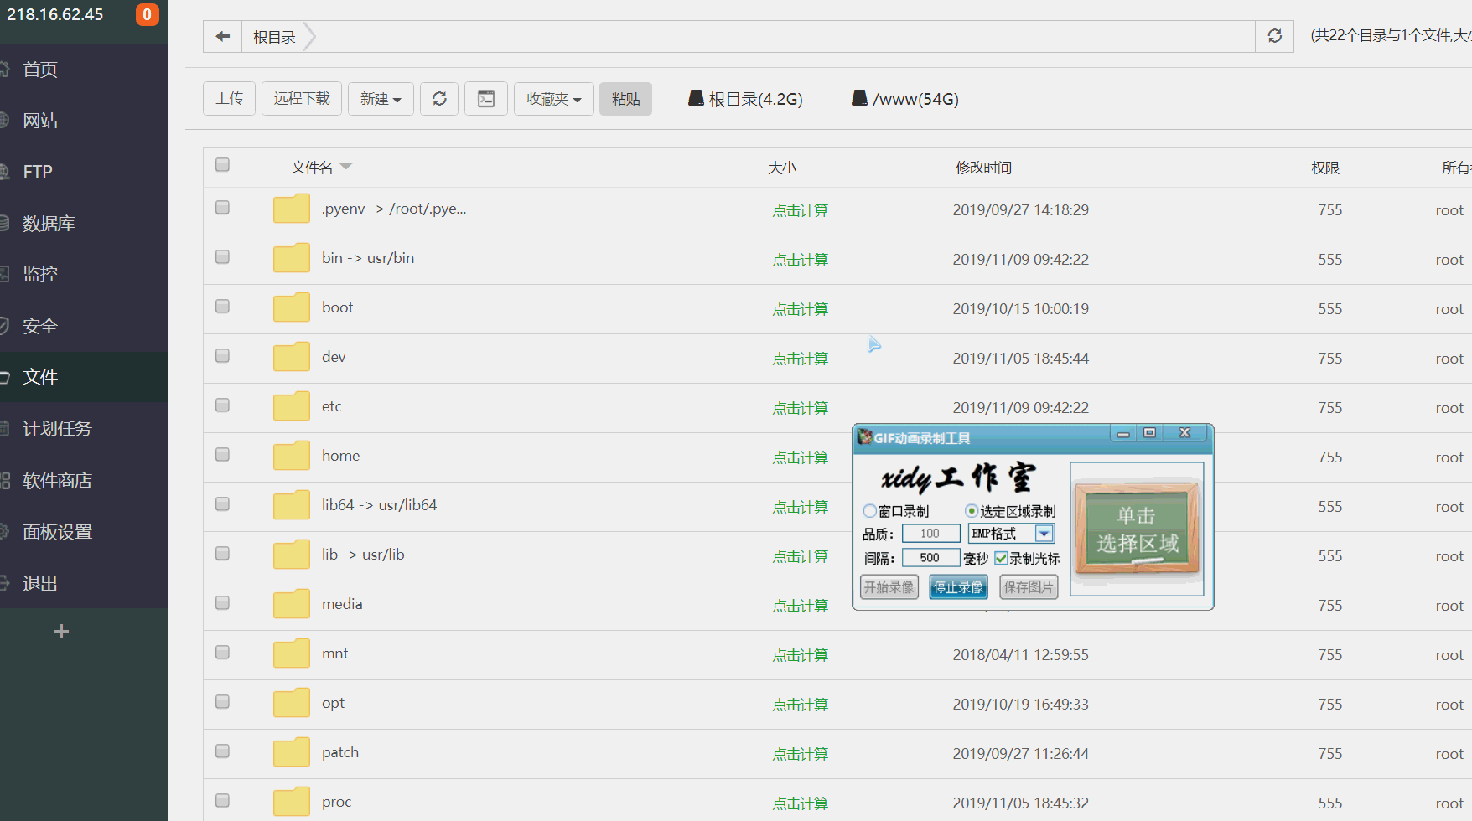Open the .pyenv folder icon

coord(292,209)
